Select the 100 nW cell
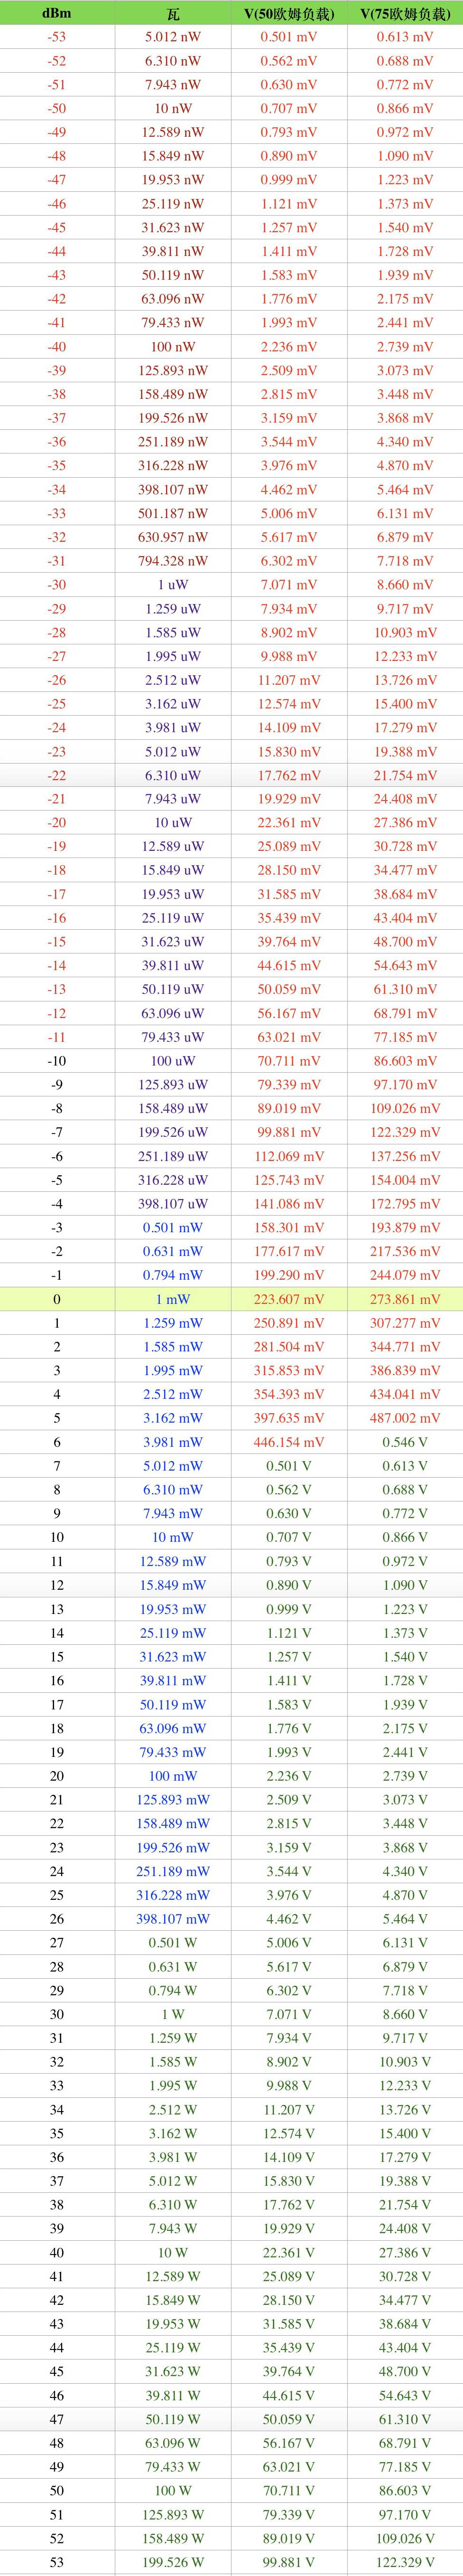The width and height of the screenshot is (463, 2576). pyautogui.click(x=173, y=346)
